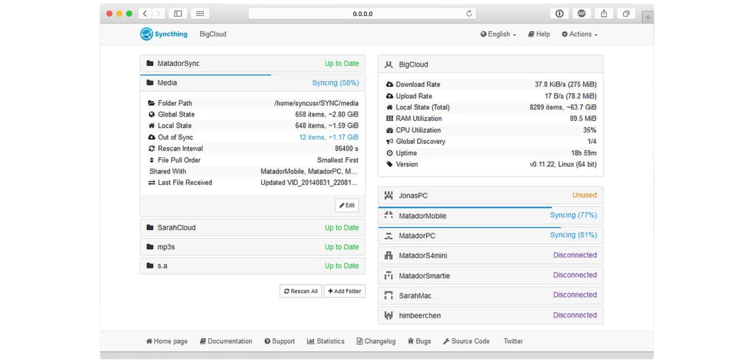Click the Safari show tabs icon
The width and height of the screenshot is (754, 363).
tap(626, 14)
